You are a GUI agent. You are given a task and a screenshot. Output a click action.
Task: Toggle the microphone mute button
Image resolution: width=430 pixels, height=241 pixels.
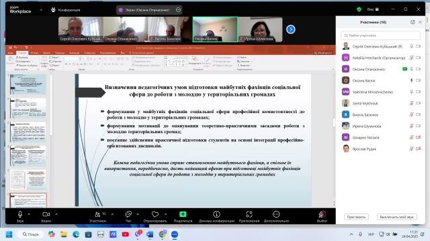point(20,214)
